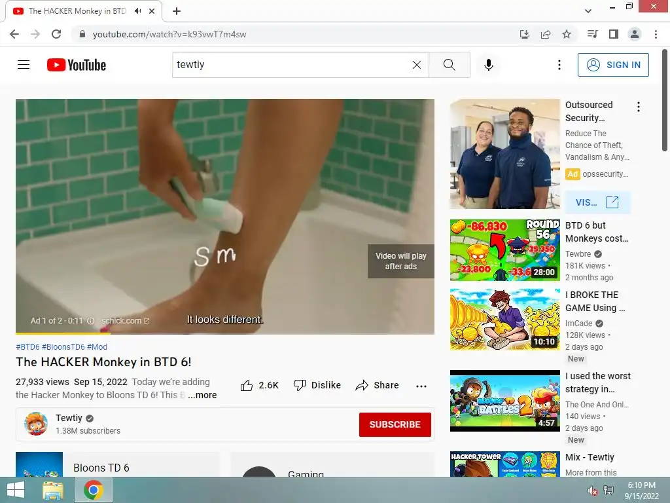Click the address bar URL
The image size is (670, 503).
pyautogui.click(x=169, y=34)
